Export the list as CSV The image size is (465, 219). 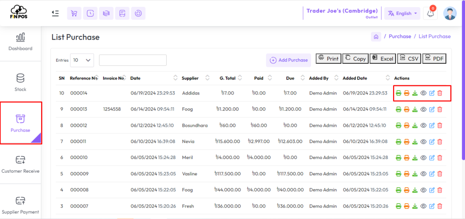[x=409, y=59]
